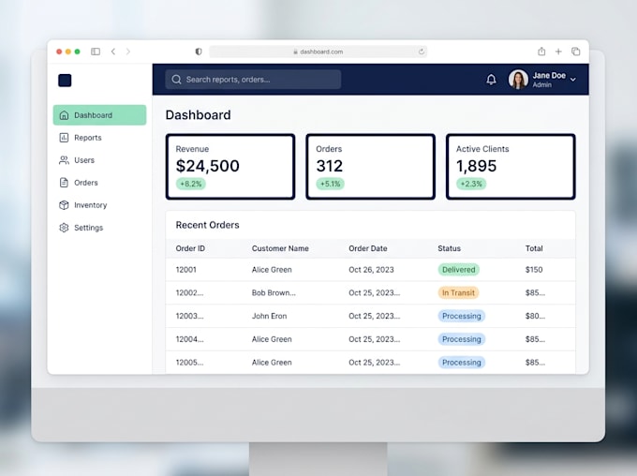Select order ID 12001
637x476 pixels.
point(186,270)
